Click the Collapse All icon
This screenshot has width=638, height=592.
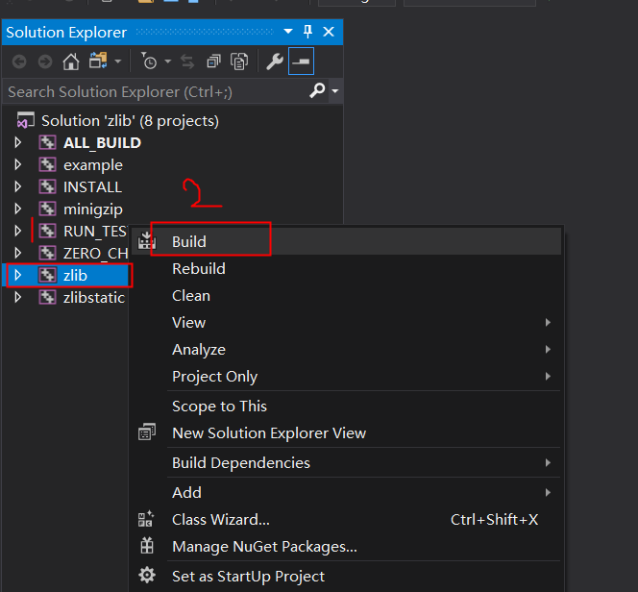point(213,62)
